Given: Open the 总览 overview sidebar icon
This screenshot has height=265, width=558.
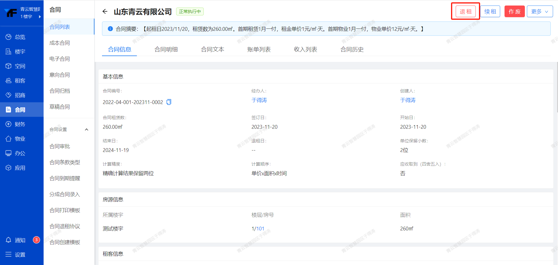Looking at the screenshot, I should click(x=8, y=37).
